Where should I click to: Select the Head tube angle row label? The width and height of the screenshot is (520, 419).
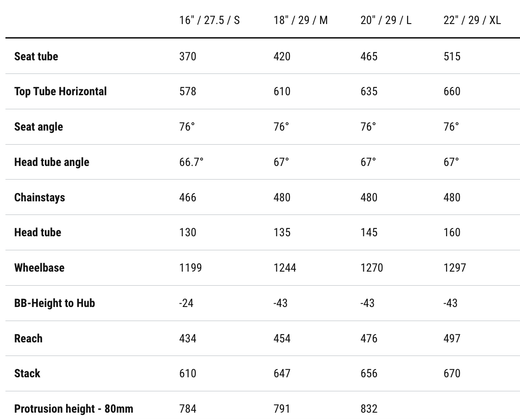click(52, 162)
